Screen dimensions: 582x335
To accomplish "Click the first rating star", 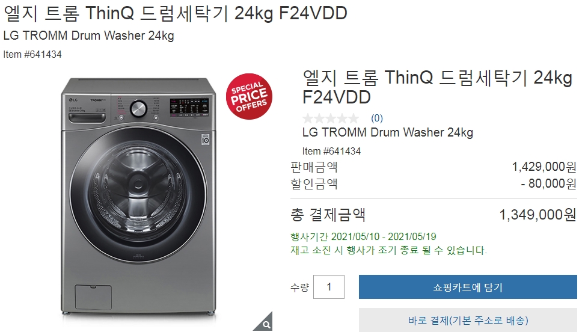I will click(308, 118).
